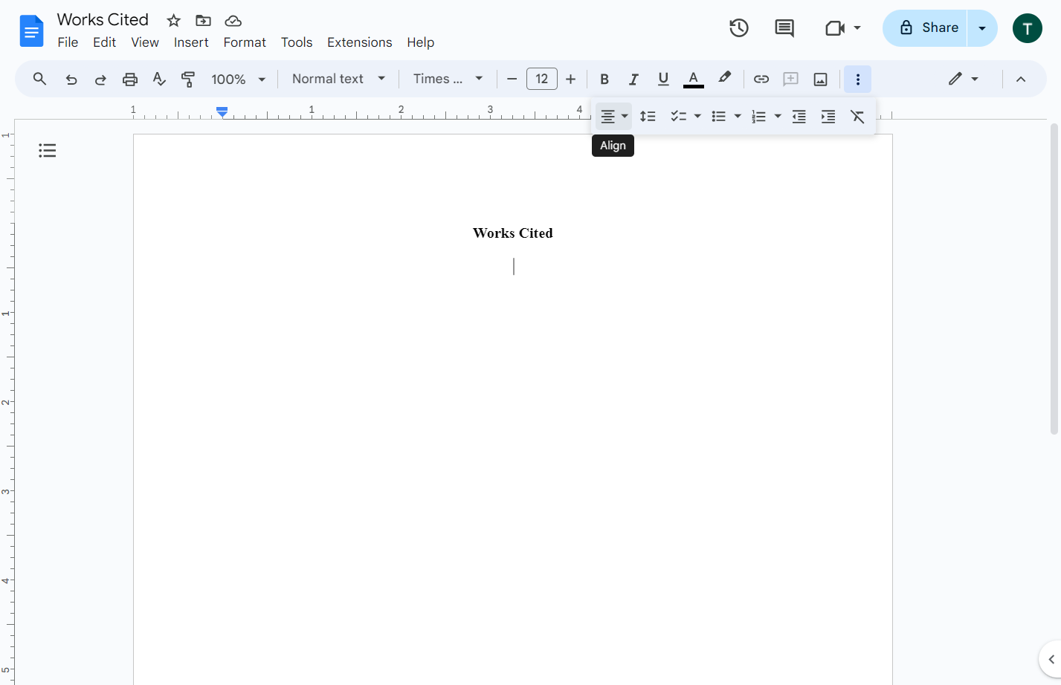Open the File menu
This screenshot has height=685, width=1061.
[68, 42]
